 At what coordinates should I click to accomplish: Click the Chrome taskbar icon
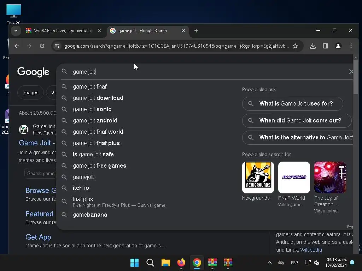coord(197,263)
